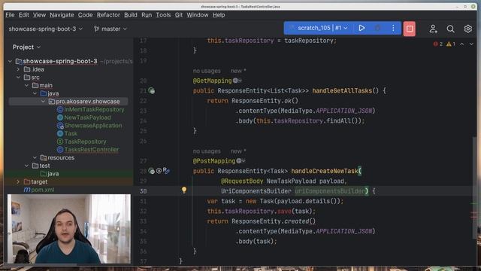Open Project view selector dropdown
The image size is (481, 271).
27,47
